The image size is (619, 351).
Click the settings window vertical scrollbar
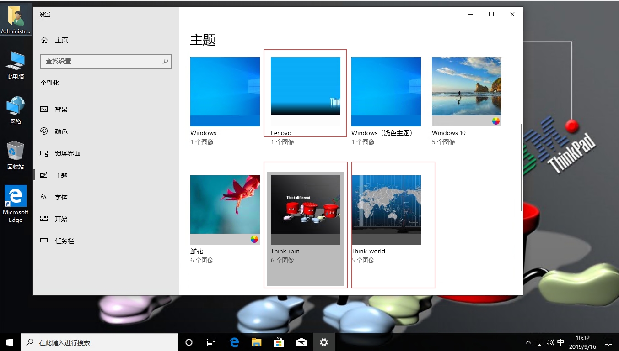[521, 168]
